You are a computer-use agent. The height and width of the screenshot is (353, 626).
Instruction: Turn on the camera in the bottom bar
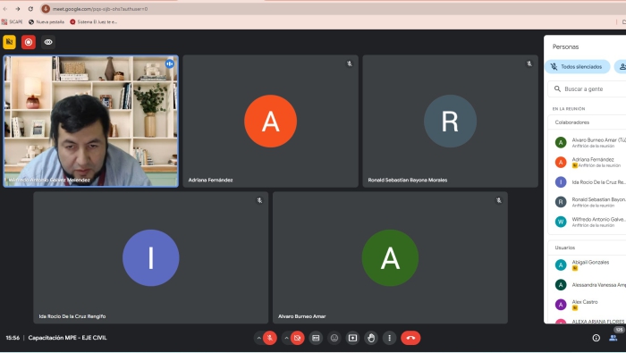(x=297, y=338)
